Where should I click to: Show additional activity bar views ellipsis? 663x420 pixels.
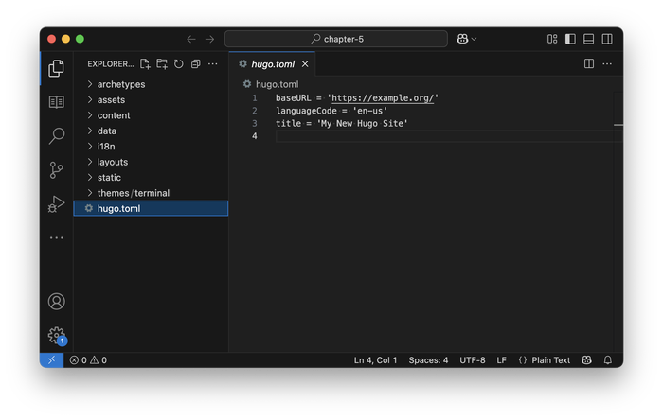pos(56,238)
